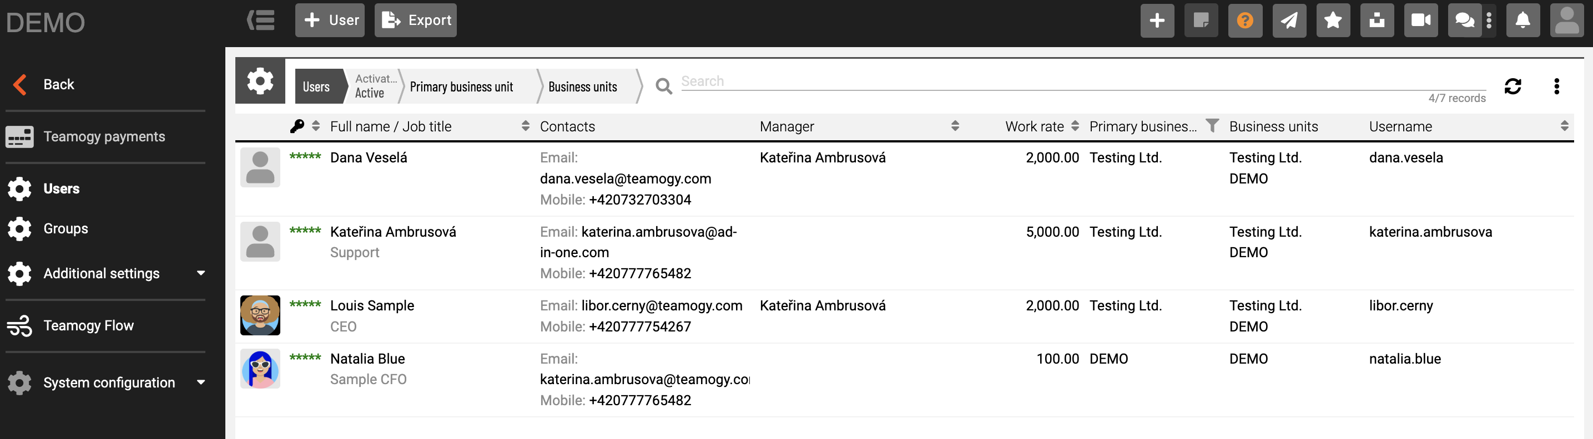Click the Export button
This screenshot has height=439, width=1593.
pos(416,21)
